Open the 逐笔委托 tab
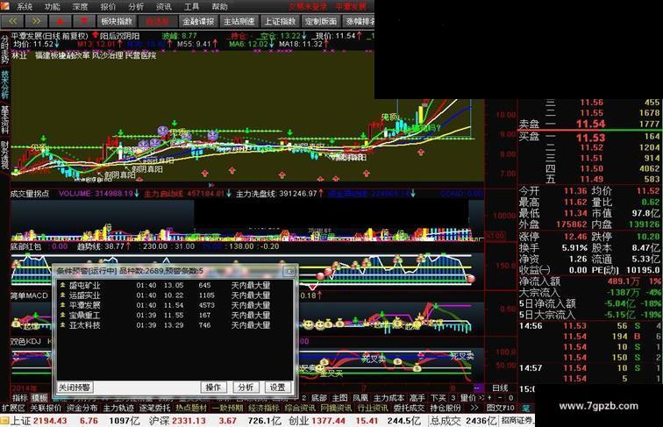This screenshot has width=663, height=427. [155, 408]
